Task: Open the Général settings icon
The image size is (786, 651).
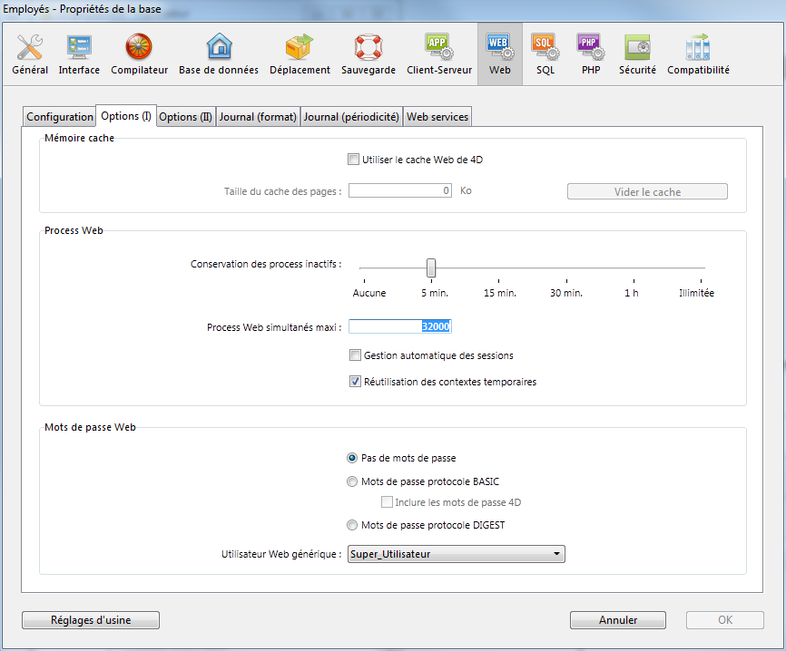Action: coord(30,54)
